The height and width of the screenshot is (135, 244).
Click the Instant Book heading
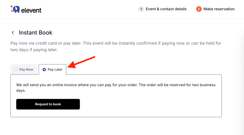pyautogui.click(x=35, y=33)
